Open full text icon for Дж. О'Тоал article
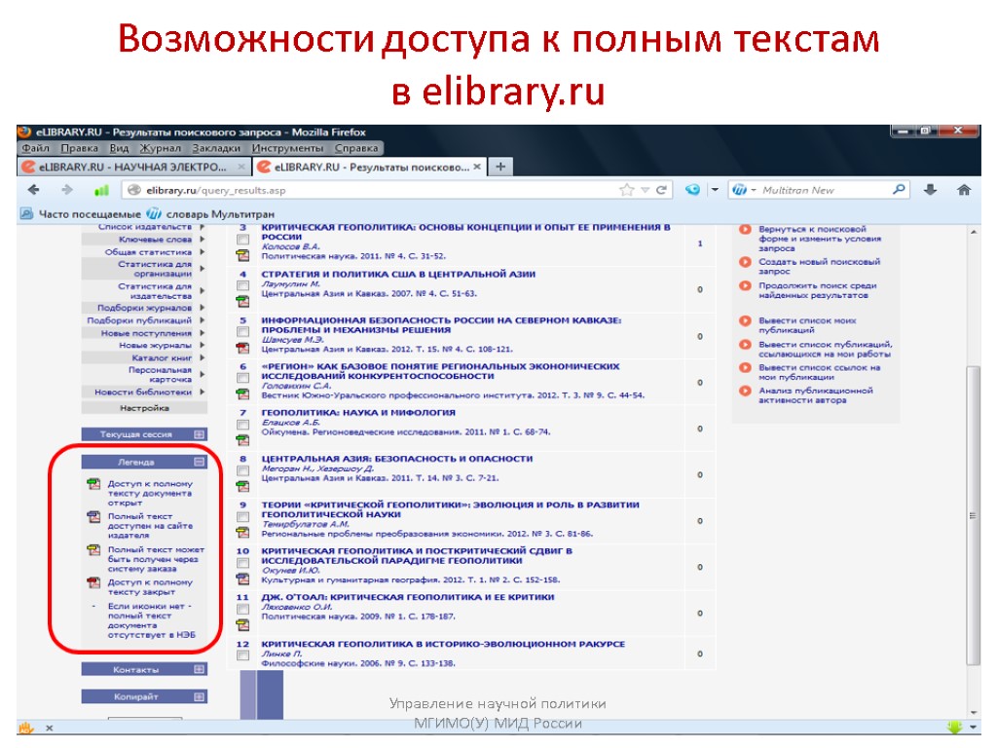The image size is (997, 748). coord(242,626)
